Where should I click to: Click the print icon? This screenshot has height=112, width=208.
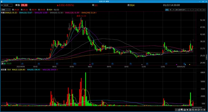pyautogui.click(x=184, y=110)
